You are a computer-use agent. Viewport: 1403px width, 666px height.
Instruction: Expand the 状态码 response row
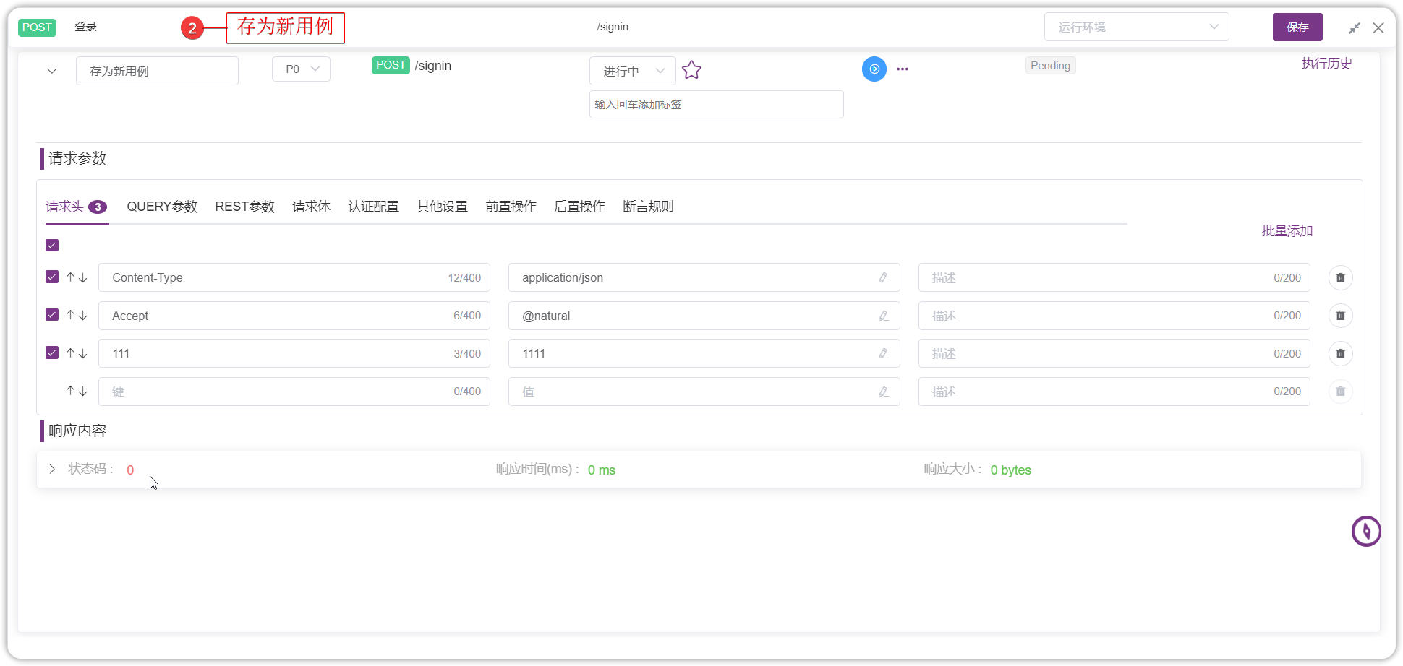pos(52,469)
